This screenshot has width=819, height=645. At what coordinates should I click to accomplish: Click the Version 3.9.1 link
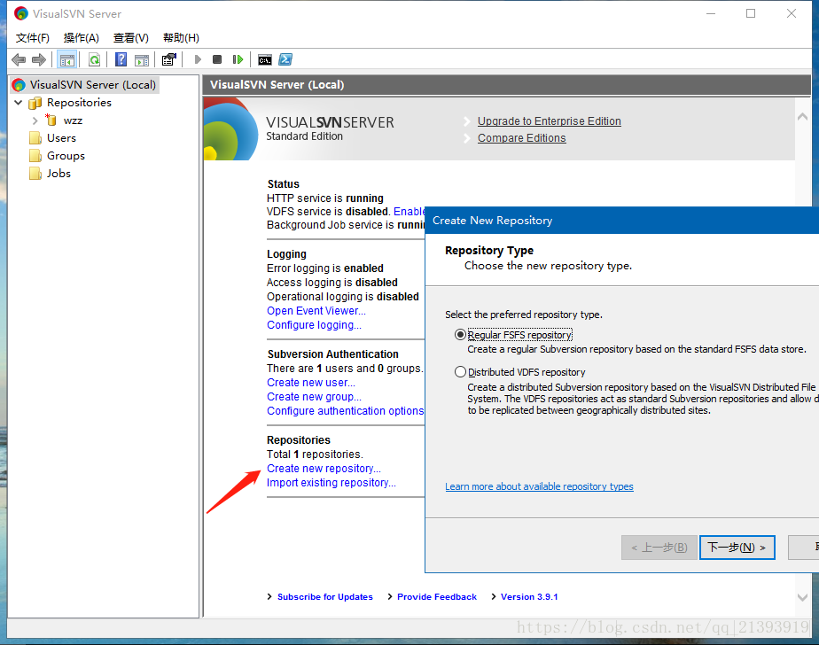tap(529, 596)
